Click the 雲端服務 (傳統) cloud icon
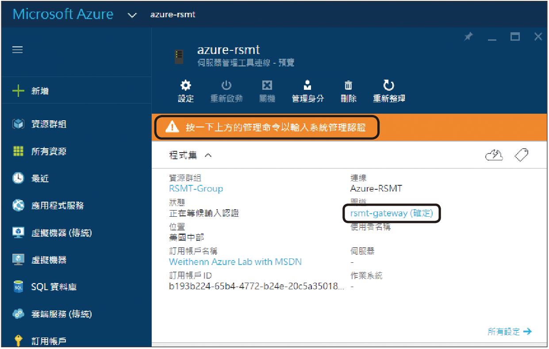Image resolution: width=549 pixels, height=349 pixels. click(x=18, y=314)
